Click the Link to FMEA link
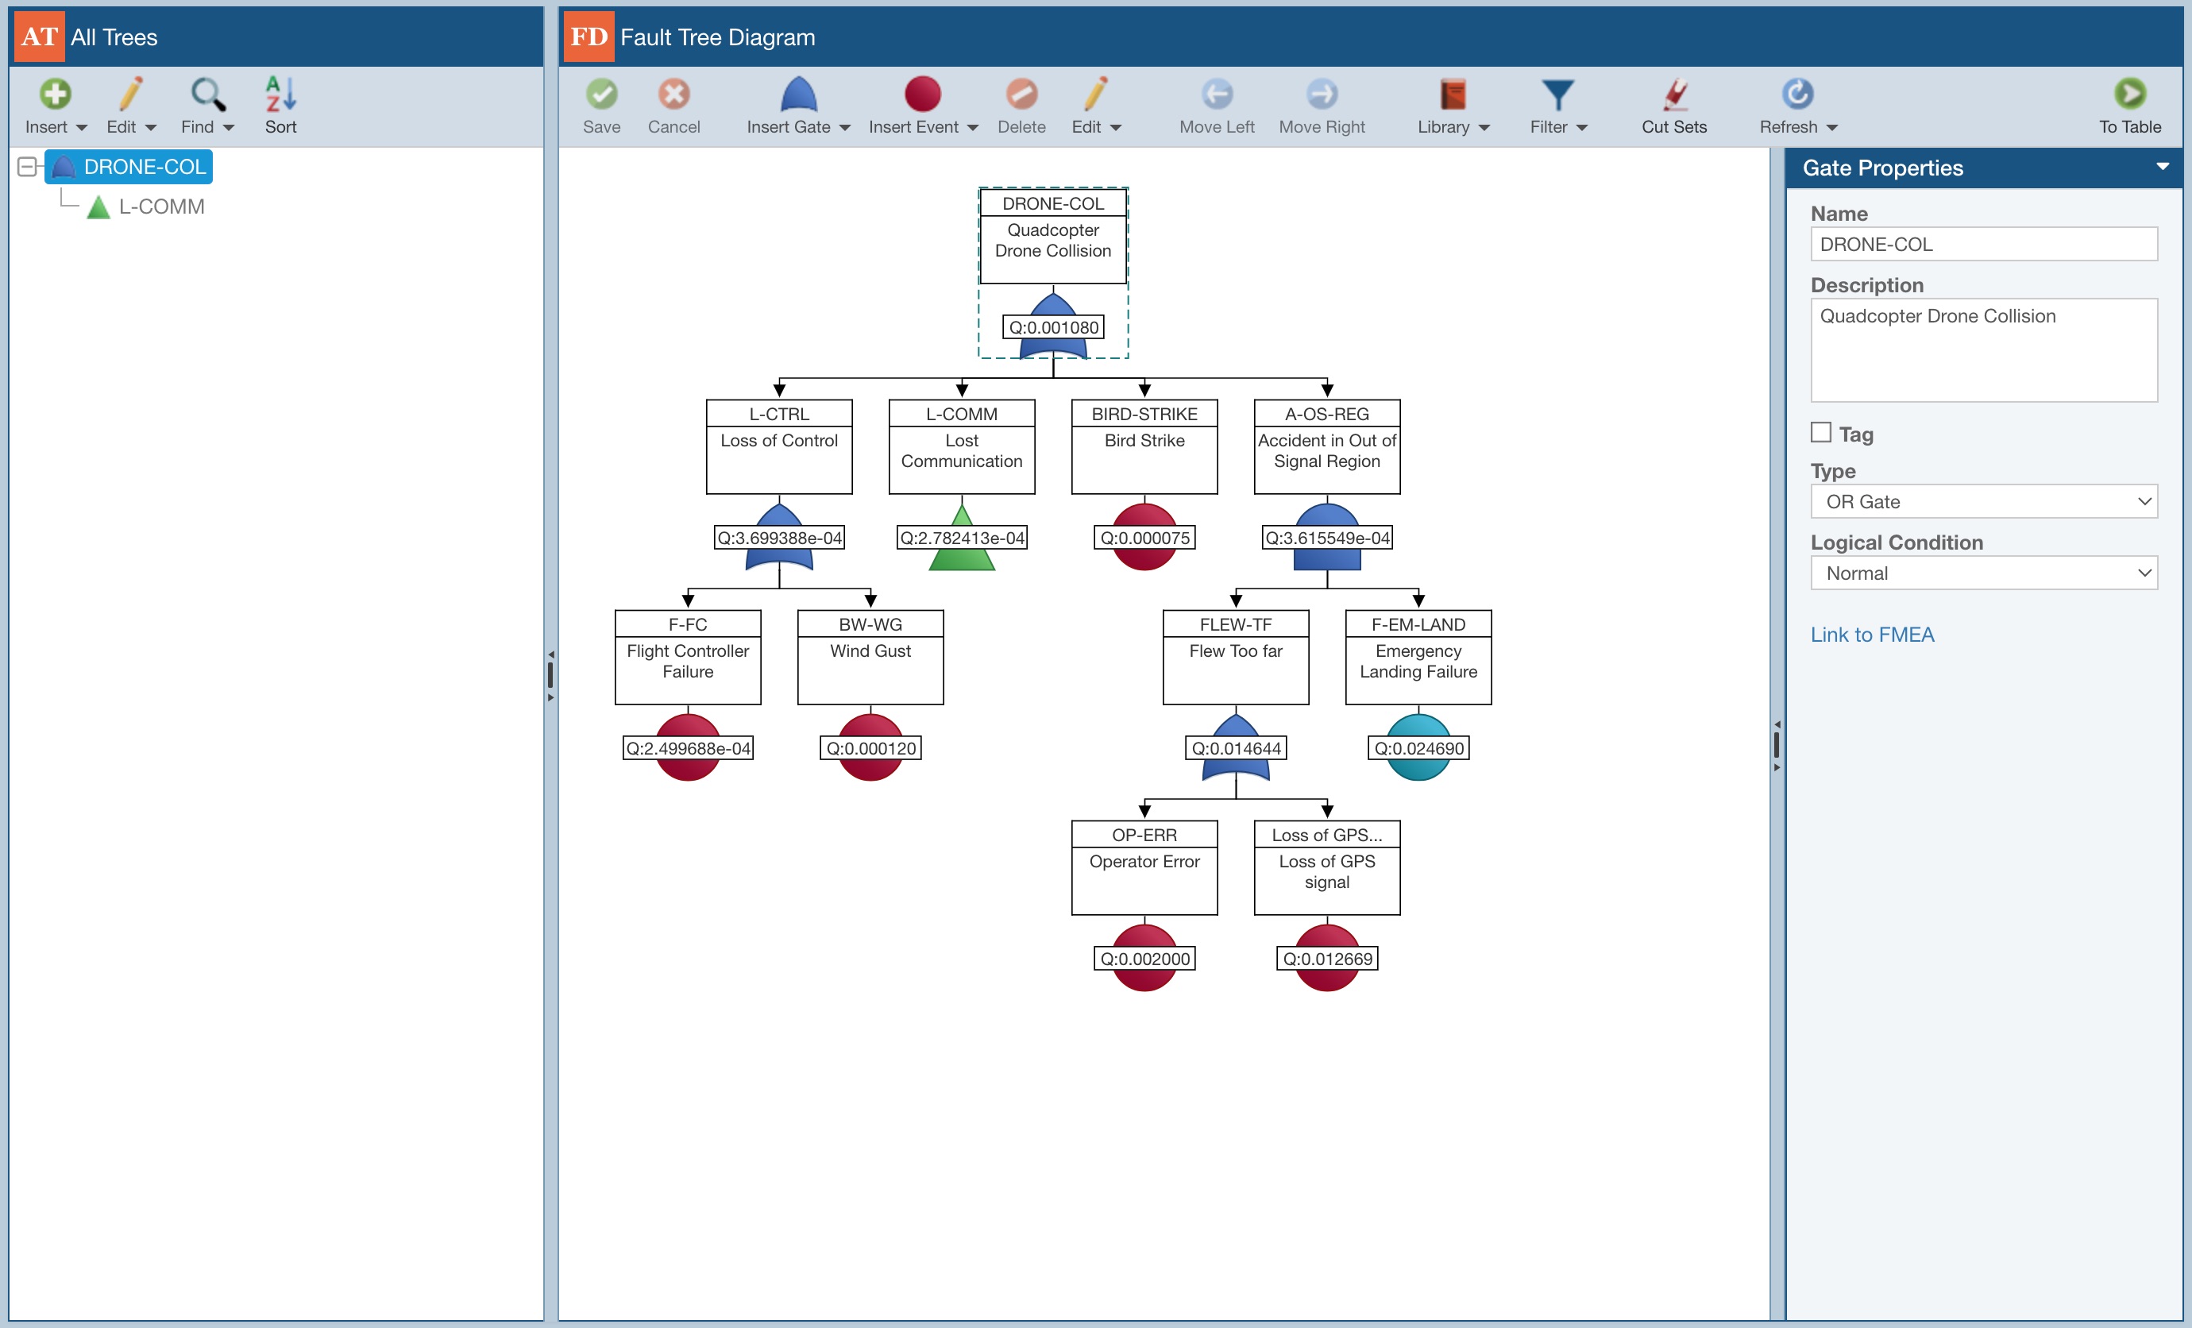This screenshot has width=2192, height=1328. pyautogui.click(x=1872, y=635)
